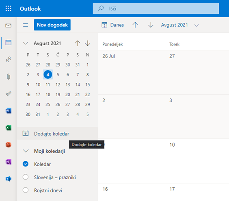Select date 22 in mini calendar
This screenshot has height=201, width=229.
click(x=87, y=95)
